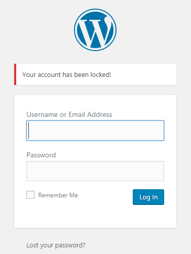Click the "Password" label text
This screenshot has width=191, height=254.
(41, 155)
